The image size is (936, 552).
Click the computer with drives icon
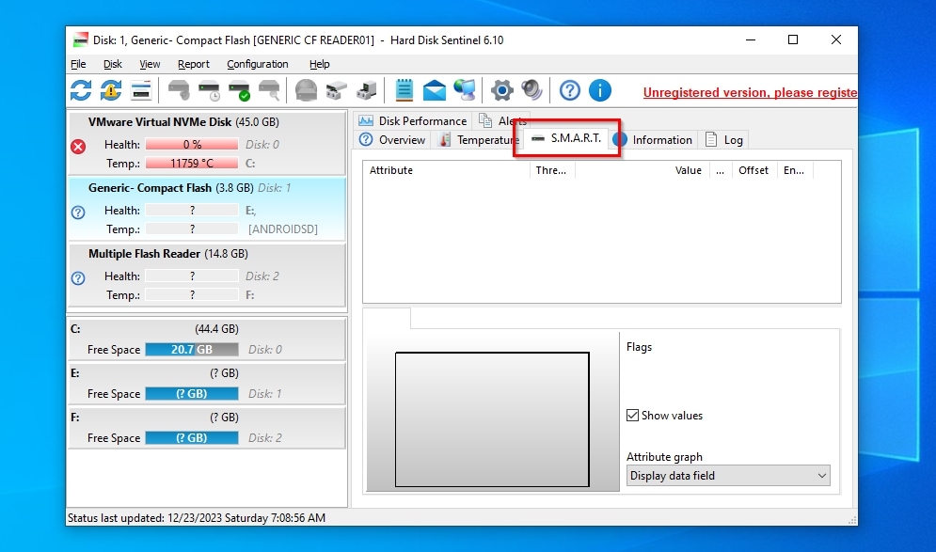367,90
